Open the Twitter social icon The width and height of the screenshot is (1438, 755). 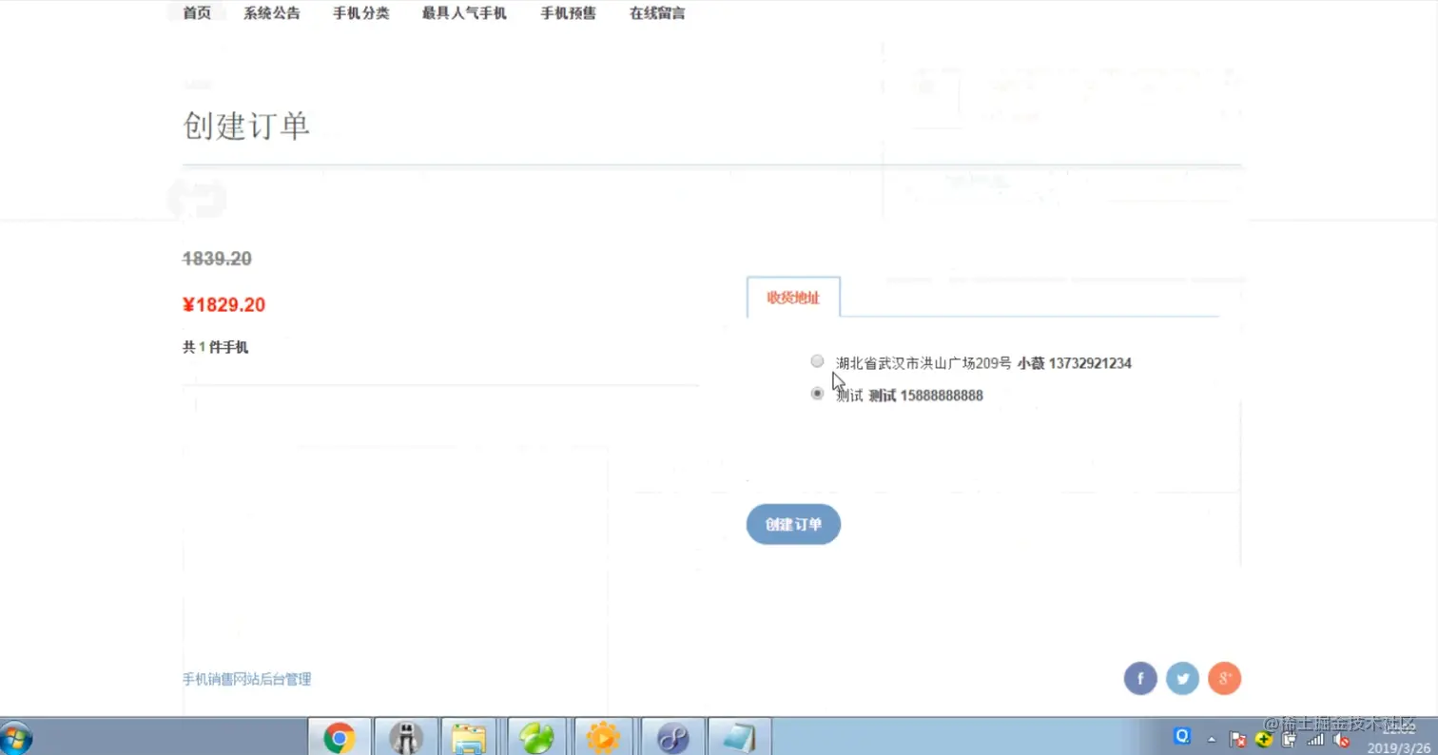coord(1182,679)
